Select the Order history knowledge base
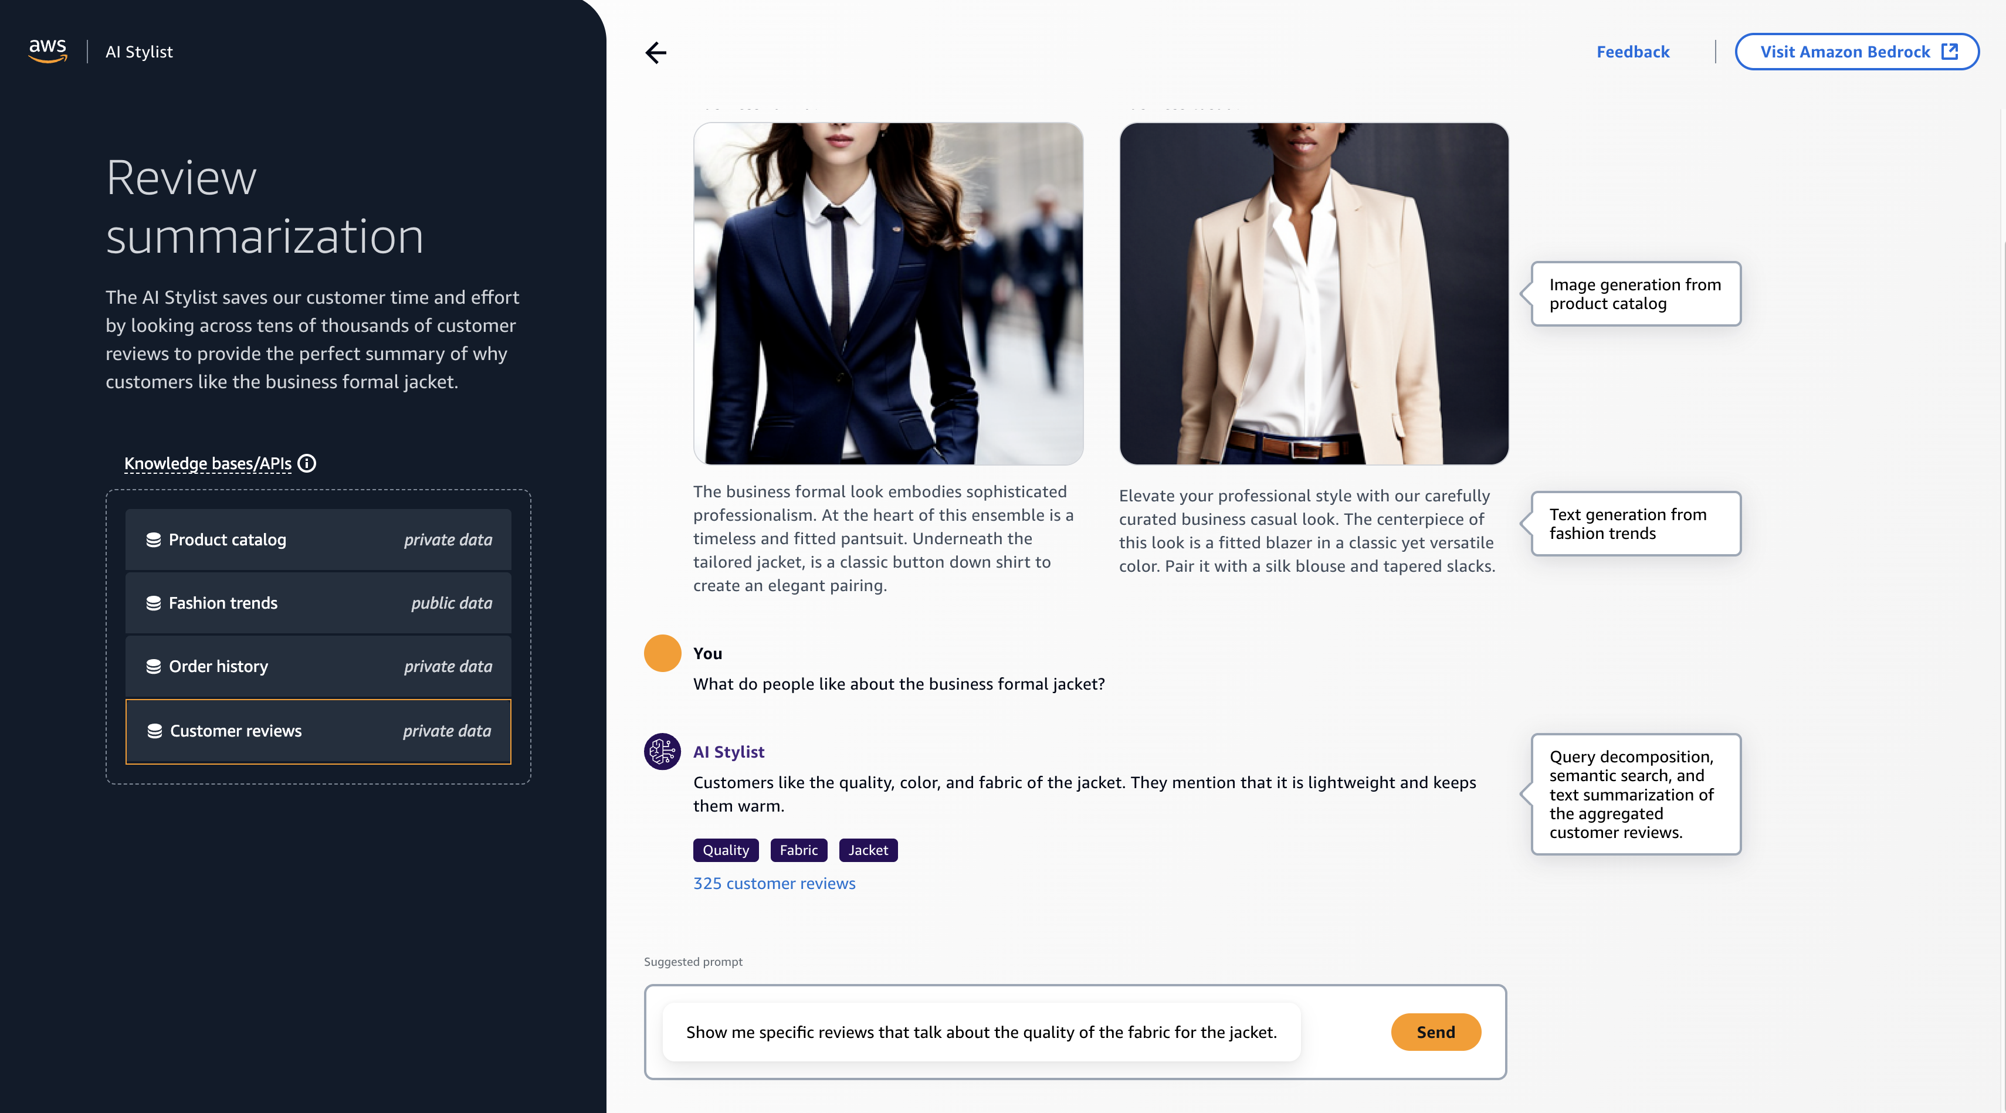This screenshot has height=1113, width=2006. (318, 666)
